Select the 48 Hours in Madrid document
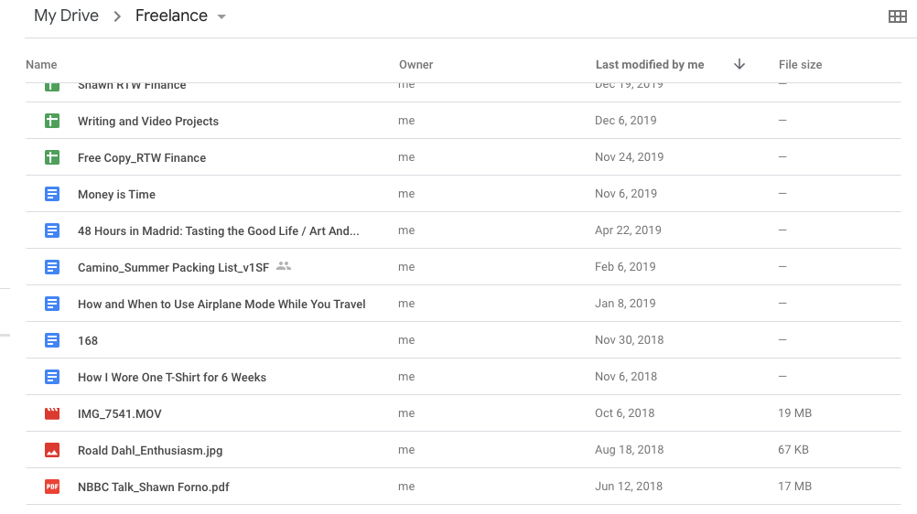The height and width of the screenshot is (514, 917). 218,230
